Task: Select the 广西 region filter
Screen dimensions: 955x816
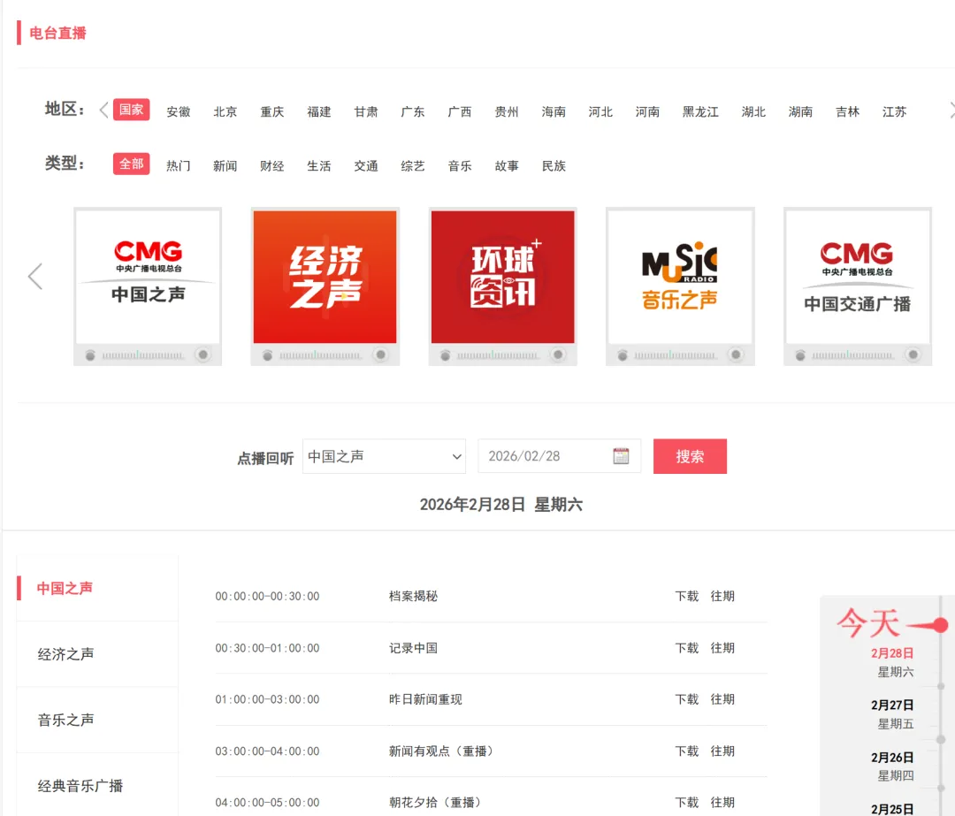Action: (460, 111)
